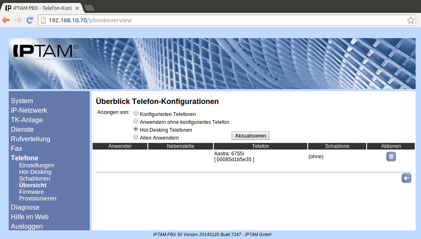Open a new browser tab
This screenshot has height=239, width=421.
[89, 8]
